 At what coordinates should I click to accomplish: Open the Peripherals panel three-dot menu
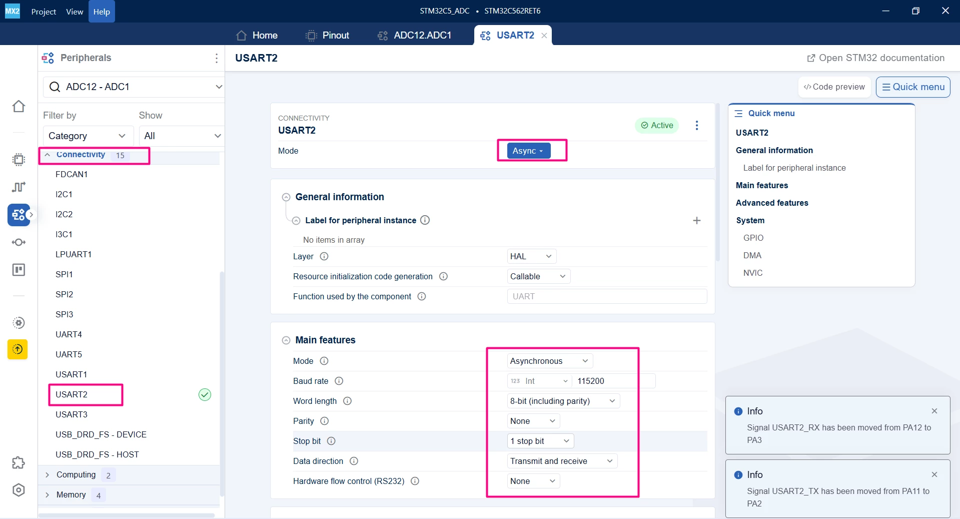(x=217, y=58)
